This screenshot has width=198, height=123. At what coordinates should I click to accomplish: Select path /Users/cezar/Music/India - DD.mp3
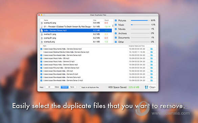56,58
